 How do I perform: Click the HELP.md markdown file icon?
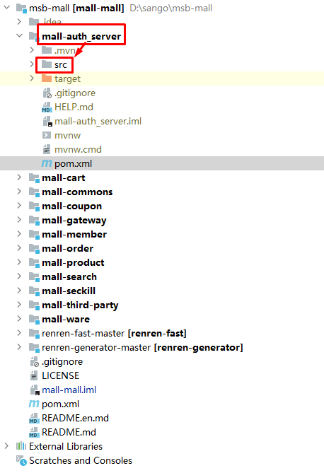(x=47, y=107)
